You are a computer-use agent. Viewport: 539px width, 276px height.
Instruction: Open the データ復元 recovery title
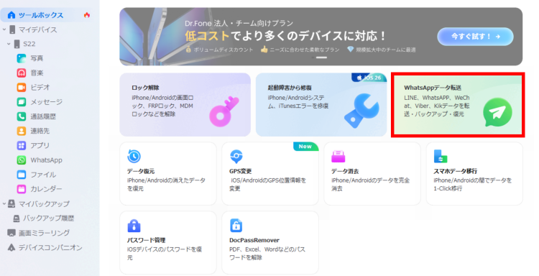pos(141,171)
